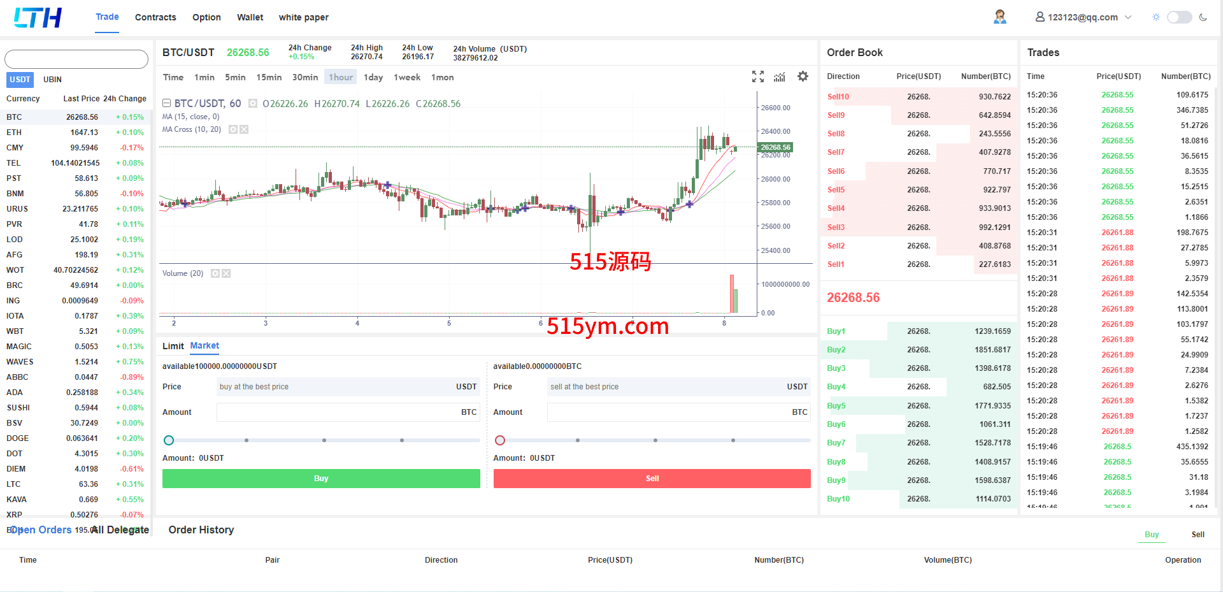Open the 123123@qq.com account dropdown
Image resolution: width=1223 pixels, height=592 pixels.
1083,17
